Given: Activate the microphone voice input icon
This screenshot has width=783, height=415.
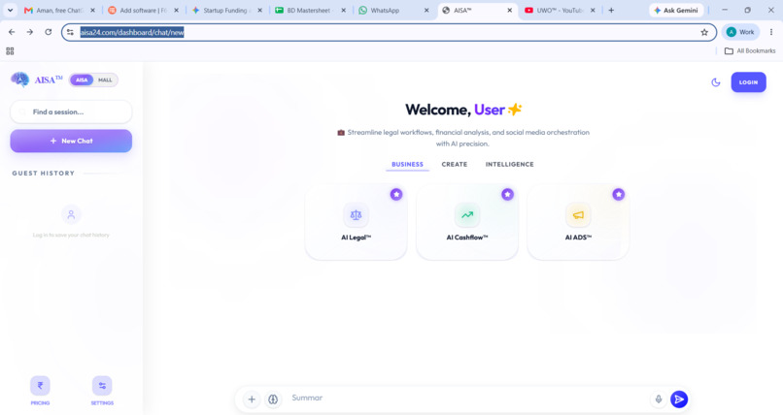Looking at the screenshot, I should [x=658, y=399].
